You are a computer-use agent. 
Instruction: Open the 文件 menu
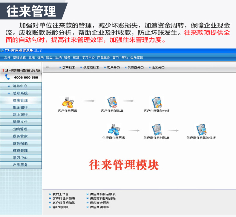tap(7, 57)
